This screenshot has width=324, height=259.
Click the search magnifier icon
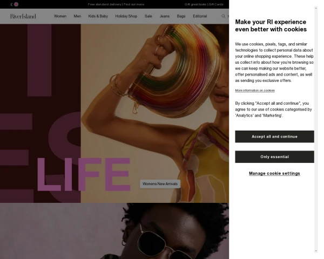coord(224,16)
